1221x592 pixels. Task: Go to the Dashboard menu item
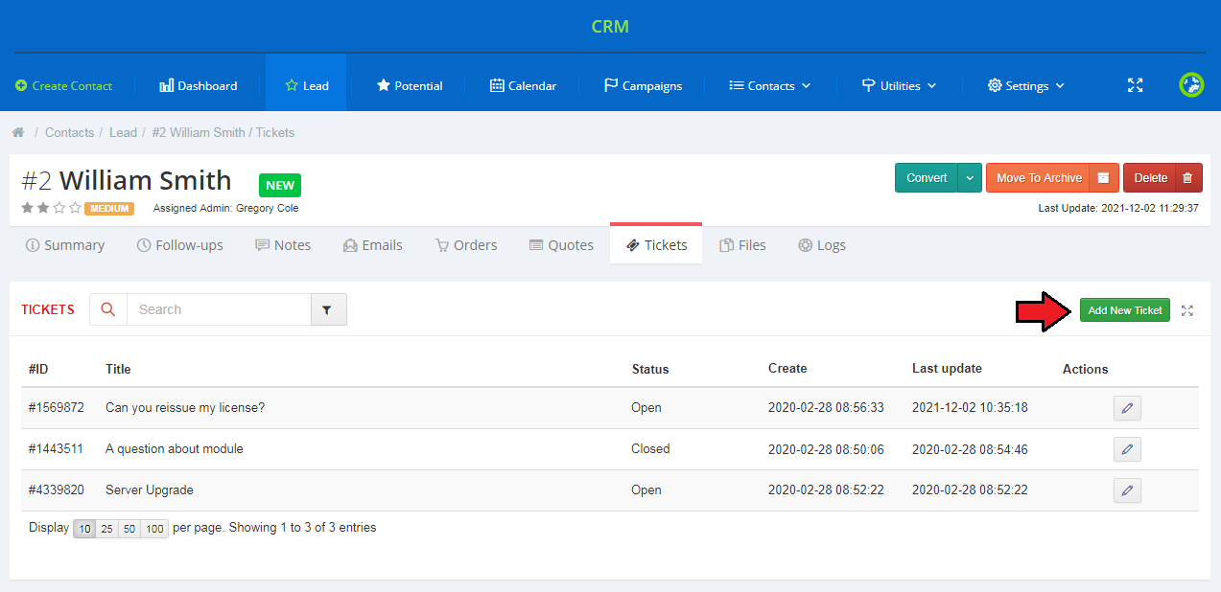199,85
